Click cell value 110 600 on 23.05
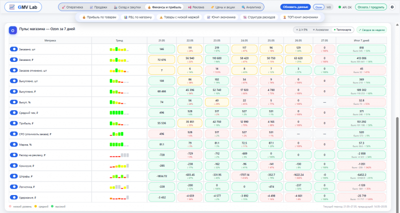The width and height of the screenshot is (400, 213). coord(217,59)
